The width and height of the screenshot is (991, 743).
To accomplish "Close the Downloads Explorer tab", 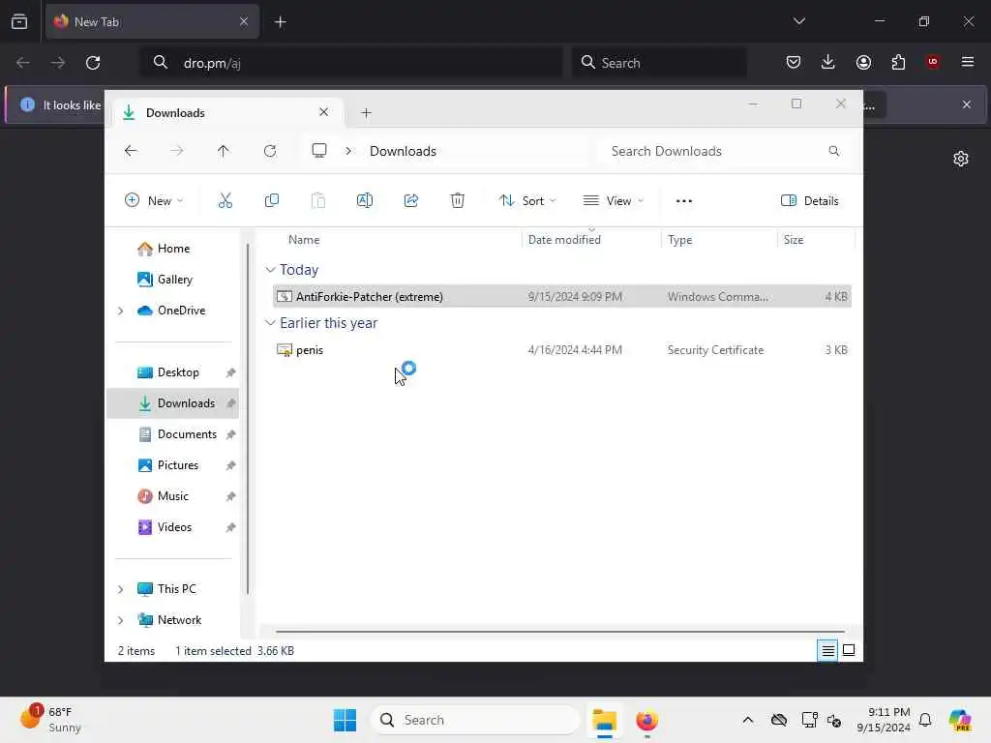I will click(x=323, y=112).
